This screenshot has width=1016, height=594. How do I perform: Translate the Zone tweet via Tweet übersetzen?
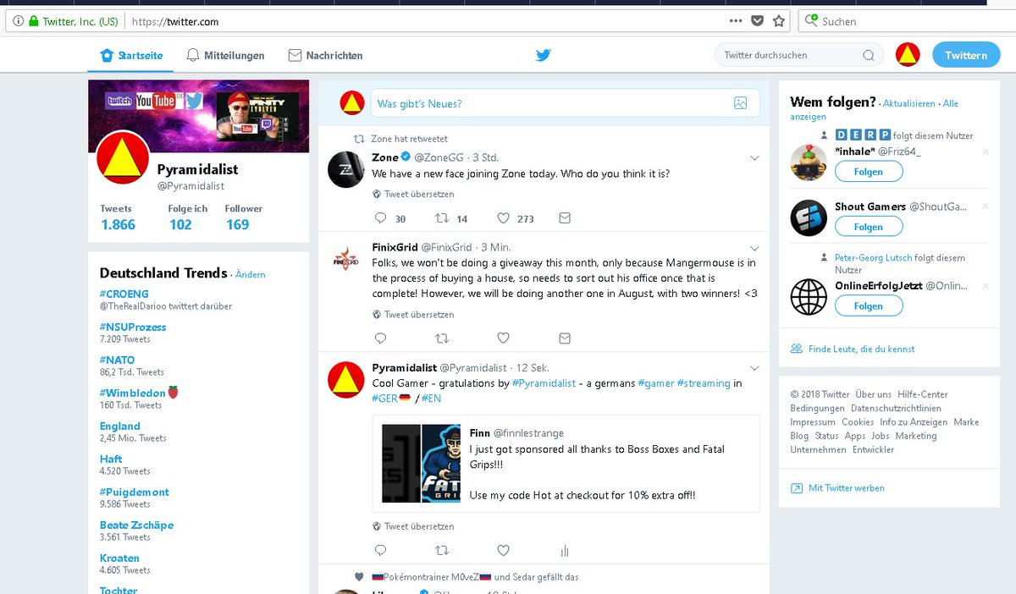(419, 194)
